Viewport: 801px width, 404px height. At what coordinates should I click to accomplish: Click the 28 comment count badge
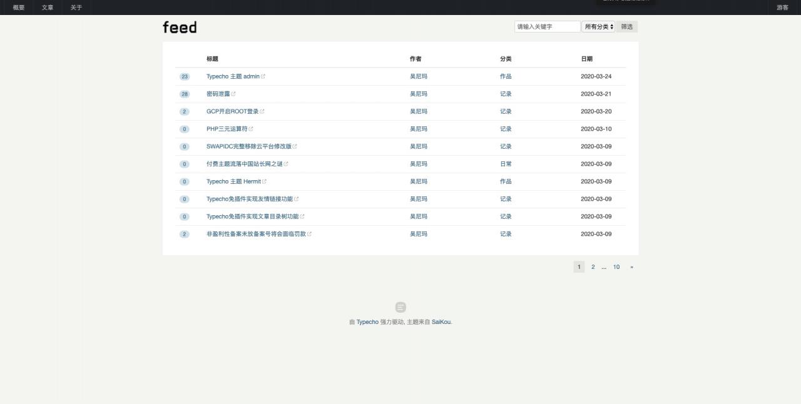pos(185,94)
